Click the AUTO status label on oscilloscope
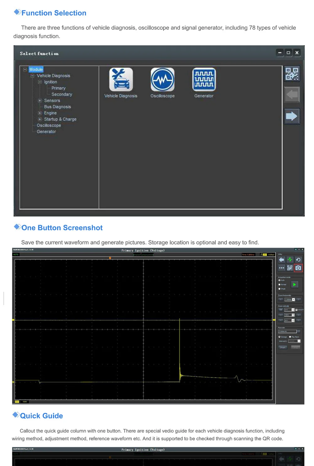314x466 pixels. pyautogui.click(x=16, y=254)
